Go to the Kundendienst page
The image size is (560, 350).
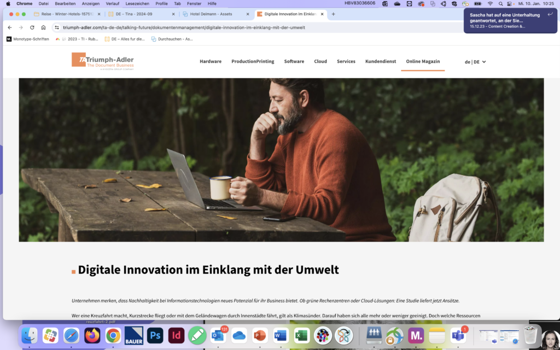coord(381,61)
